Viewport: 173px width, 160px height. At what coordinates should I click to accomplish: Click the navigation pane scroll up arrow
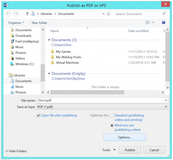point(43,30)
